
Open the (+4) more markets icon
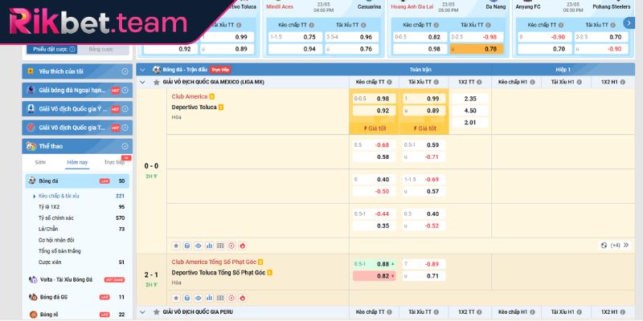[x=609, y=246]
